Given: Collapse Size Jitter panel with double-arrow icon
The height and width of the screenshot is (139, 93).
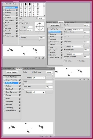Looking at the screenshot, I should point(87,22).
